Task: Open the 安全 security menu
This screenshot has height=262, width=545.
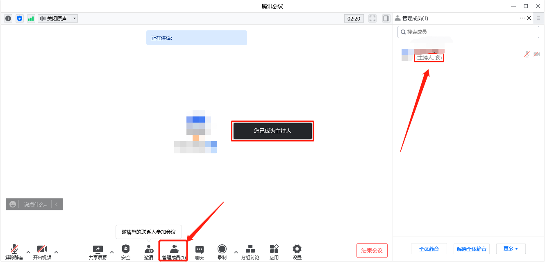Action: (126, 252)
